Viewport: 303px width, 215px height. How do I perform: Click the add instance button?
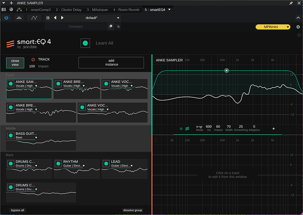111,63
